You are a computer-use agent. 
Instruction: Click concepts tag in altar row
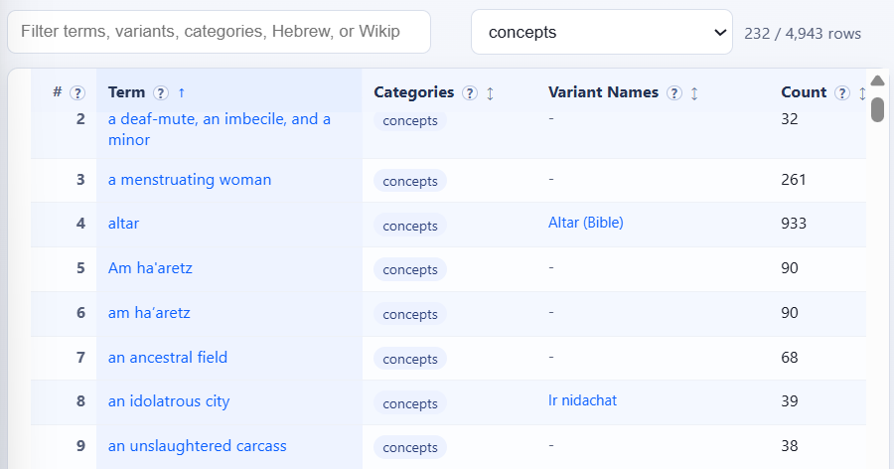click(x=410, y=226)
